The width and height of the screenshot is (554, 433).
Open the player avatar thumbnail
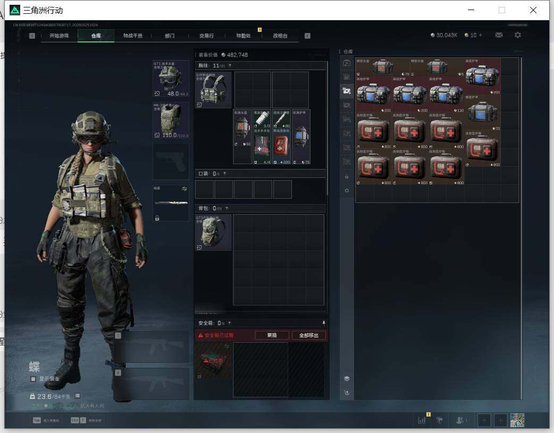click(517, 420)
